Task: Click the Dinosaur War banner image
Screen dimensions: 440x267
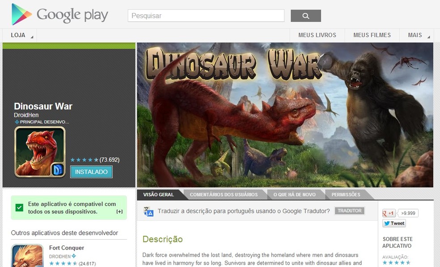Action: click(x=285, y=115)
